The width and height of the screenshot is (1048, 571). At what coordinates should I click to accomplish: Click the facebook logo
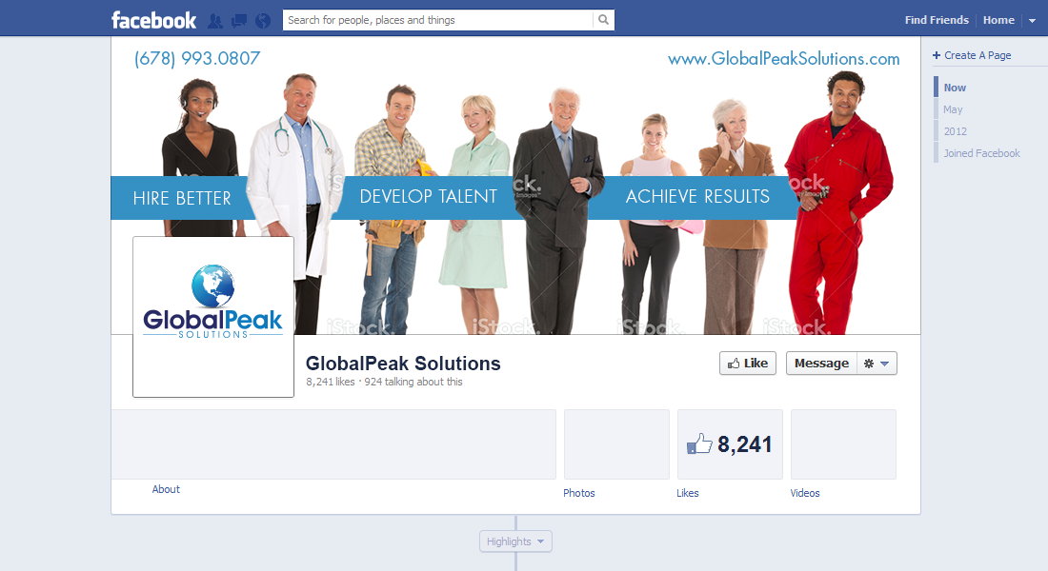(x=153, y=19)
